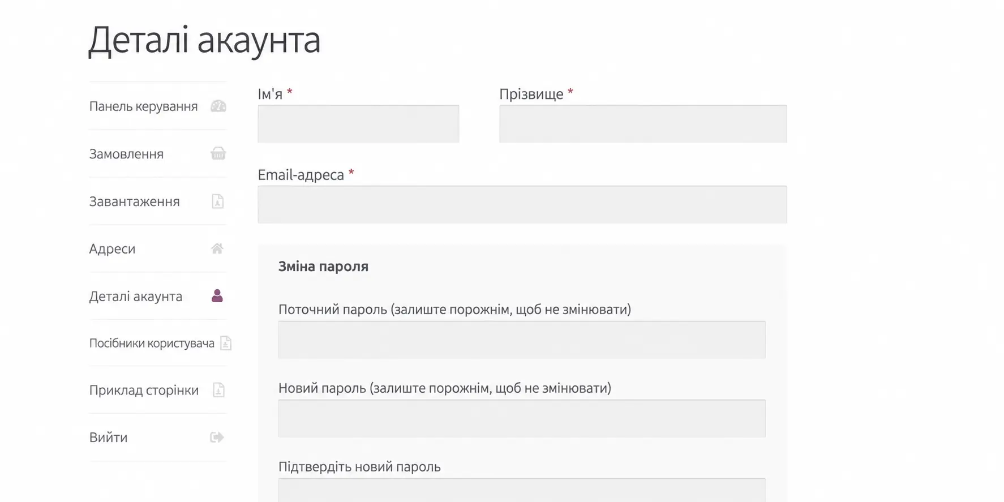Focus the Прізвище input field

643,123
